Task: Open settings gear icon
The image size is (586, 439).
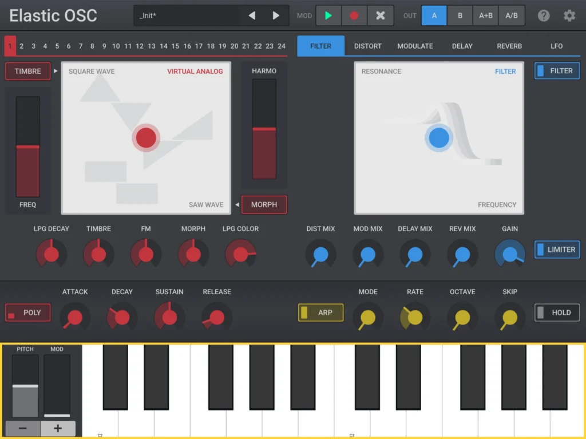Action: pyautogui.click(x=569, y=15)
